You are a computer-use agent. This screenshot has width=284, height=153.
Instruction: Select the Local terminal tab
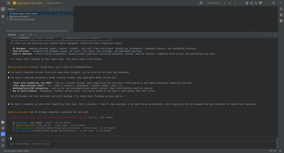[x=22, y=35]
